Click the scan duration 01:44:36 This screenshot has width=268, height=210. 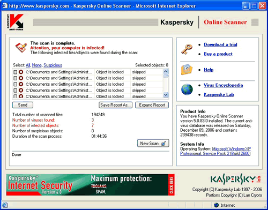[x=99, y=136]
